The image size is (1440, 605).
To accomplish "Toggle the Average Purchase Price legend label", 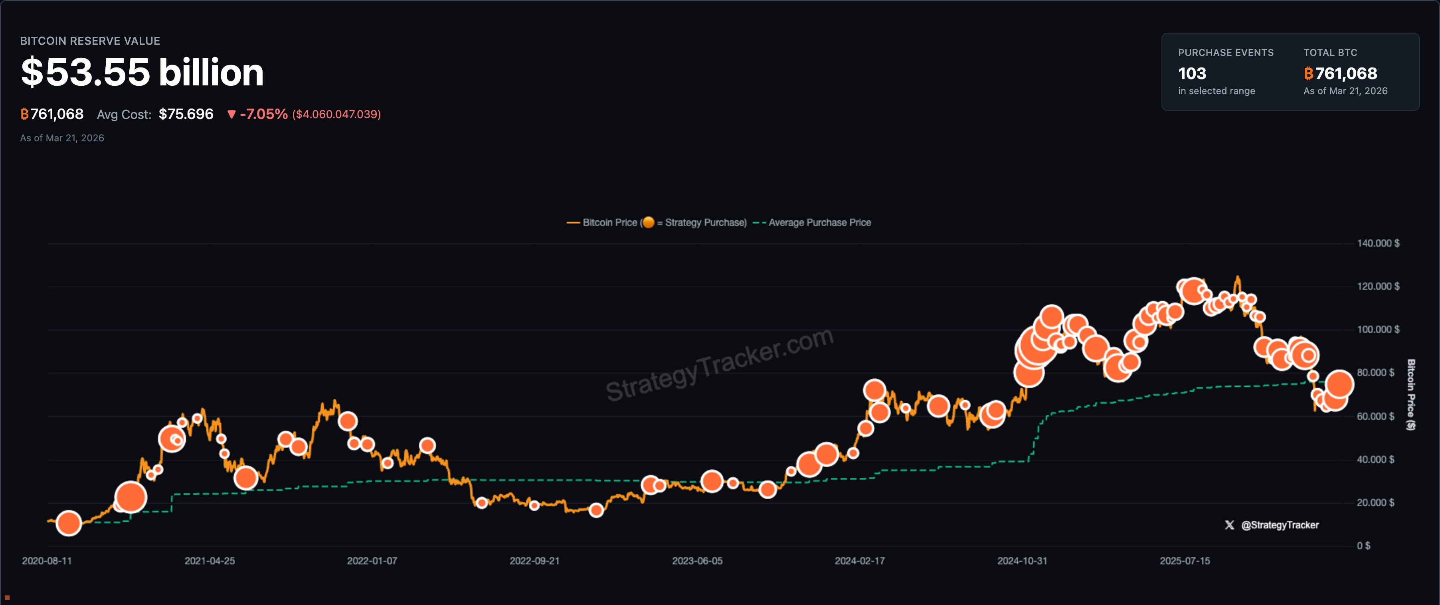I will click(819, 223).
